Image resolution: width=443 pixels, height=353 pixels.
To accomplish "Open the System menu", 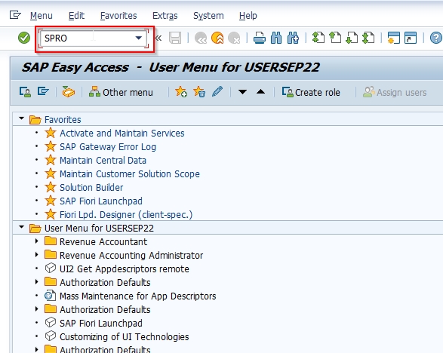I will pyautogui.click(x=208, y=16).
